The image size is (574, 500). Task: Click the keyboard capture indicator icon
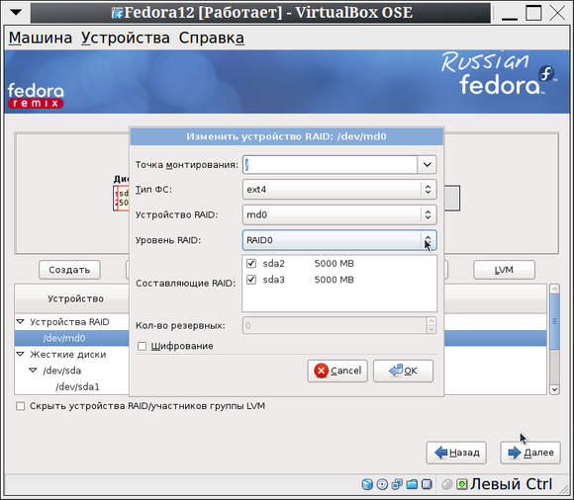[x=462, y=484]
